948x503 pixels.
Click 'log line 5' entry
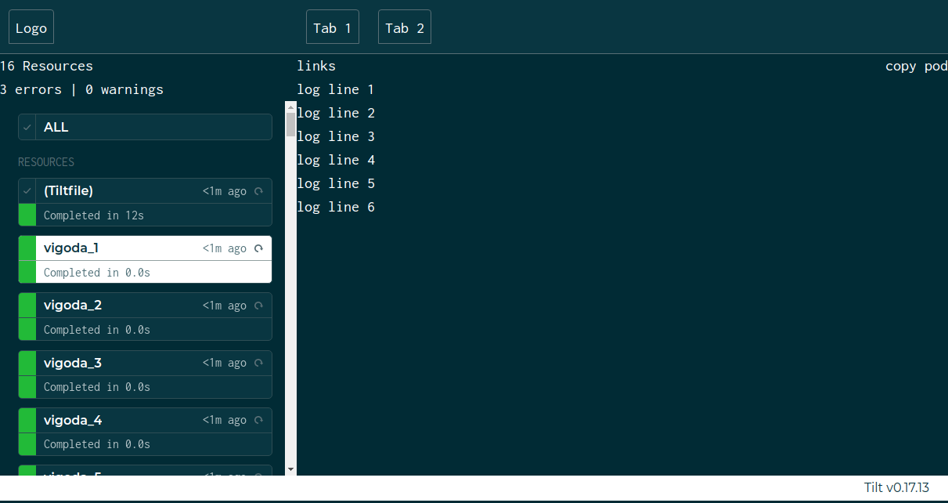336,183
